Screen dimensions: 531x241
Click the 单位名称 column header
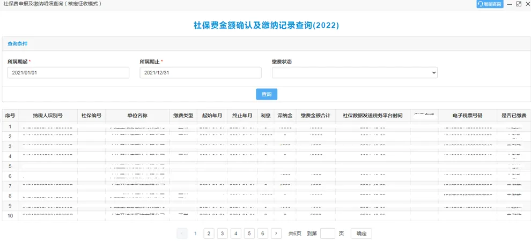pos(137,116)
